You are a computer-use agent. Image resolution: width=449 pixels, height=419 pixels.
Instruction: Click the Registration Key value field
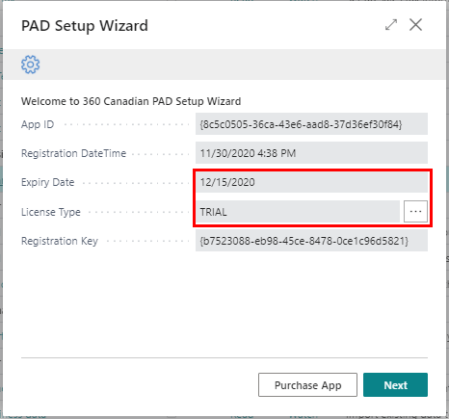click(x=311, y=241)
